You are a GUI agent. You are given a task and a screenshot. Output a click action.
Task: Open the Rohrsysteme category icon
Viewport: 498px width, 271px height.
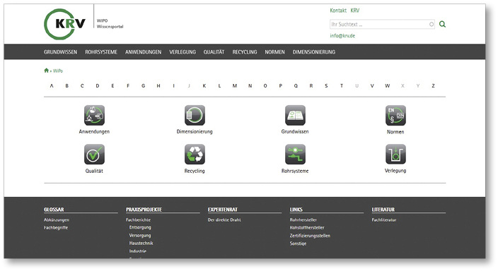point(295,155)
